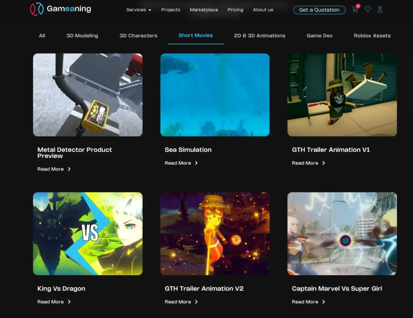The height and width of the screenshot is (318, 413).
Task: Click arrow next to GTH Trailer V2 Read More
Action: 196,302
